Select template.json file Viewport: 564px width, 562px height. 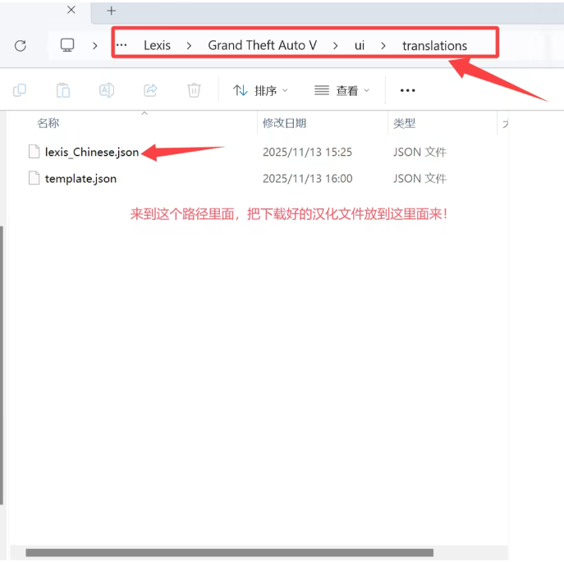point(80,178)
